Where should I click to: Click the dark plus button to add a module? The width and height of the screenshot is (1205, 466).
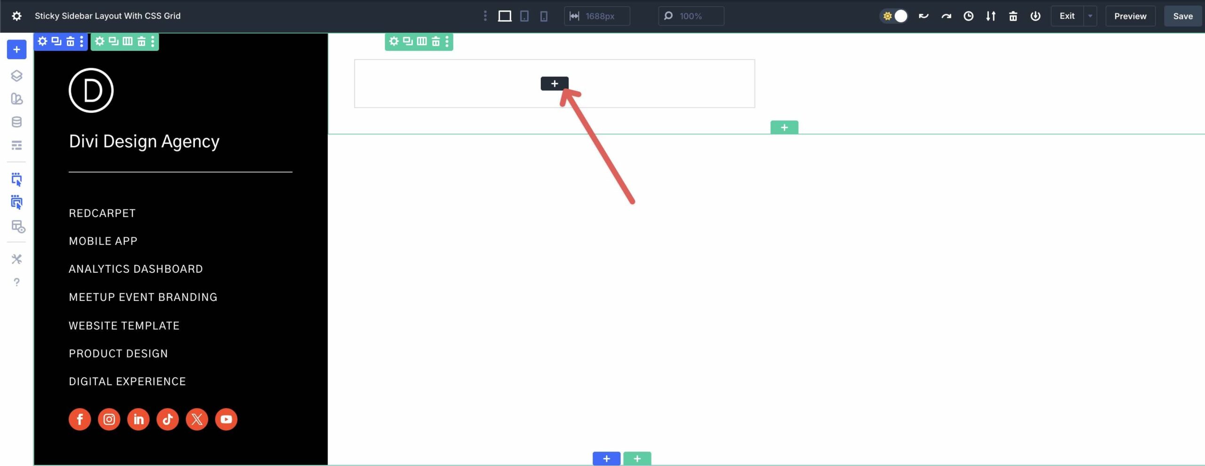(x=555, y=84)
